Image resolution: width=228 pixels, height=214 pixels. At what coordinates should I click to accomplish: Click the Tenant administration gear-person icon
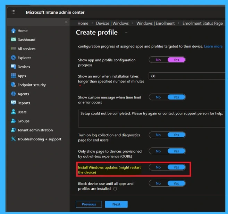coord(14,130)
